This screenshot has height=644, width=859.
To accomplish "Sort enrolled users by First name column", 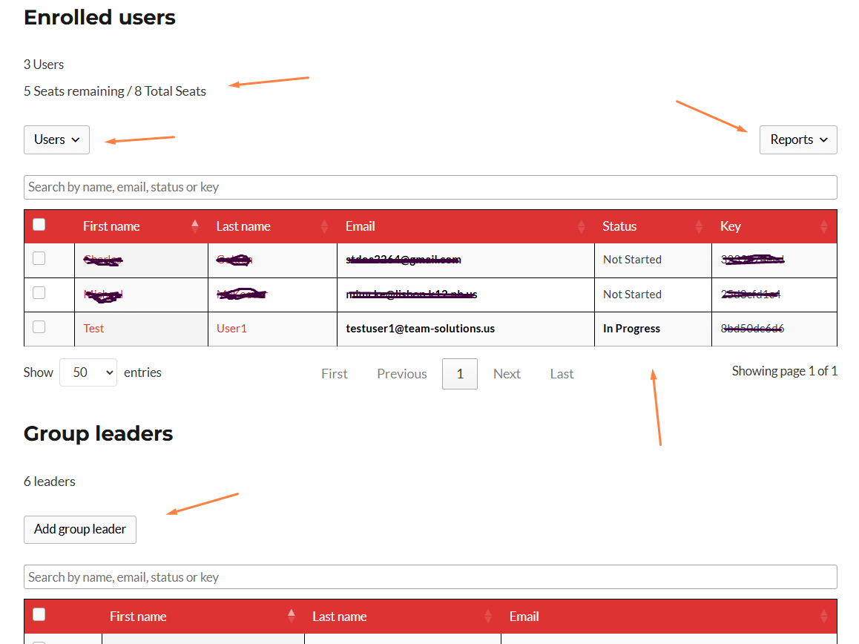I will [x=111, y=226].
